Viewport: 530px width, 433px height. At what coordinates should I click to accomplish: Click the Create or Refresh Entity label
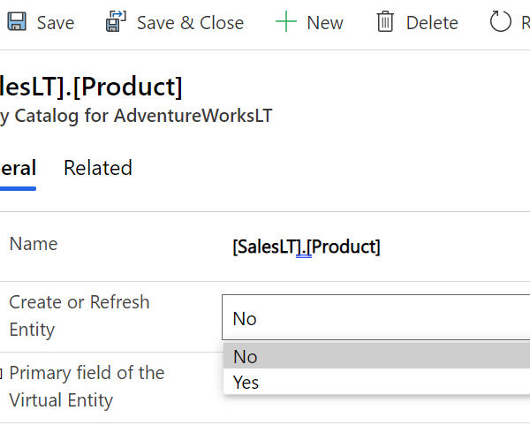[79, 315]
